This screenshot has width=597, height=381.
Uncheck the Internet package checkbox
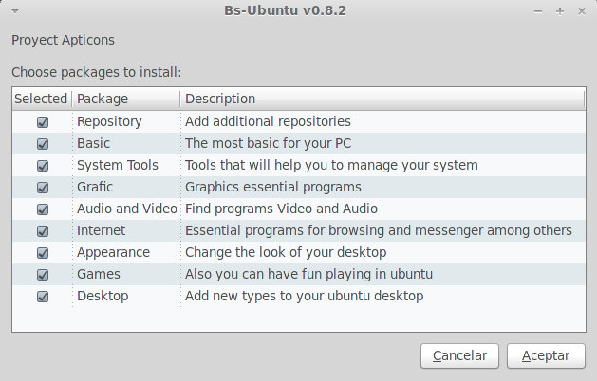(x=43, y=231)
